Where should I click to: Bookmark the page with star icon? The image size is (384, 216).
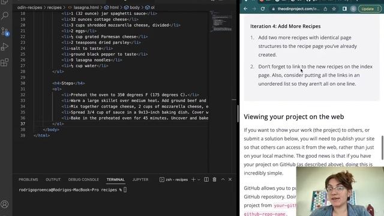[x=334, y=9]
